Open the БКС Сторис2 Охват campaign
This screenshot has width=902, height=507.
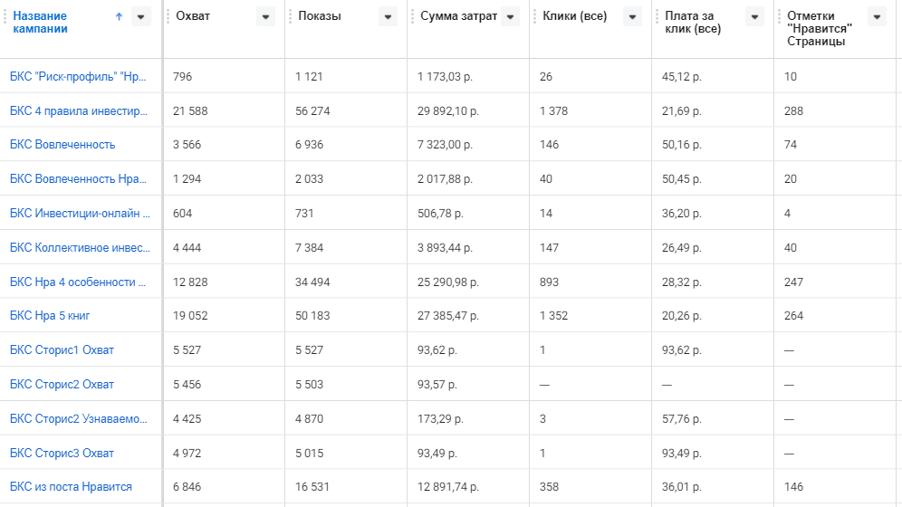62,385
